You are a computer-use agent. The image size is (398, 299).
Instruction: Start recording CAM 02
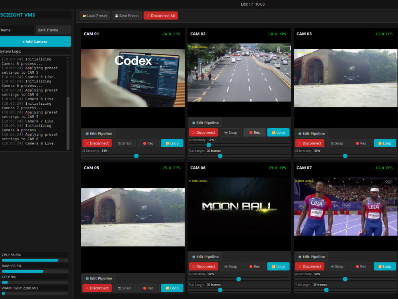pyautogui.click(x=255, y=133)
